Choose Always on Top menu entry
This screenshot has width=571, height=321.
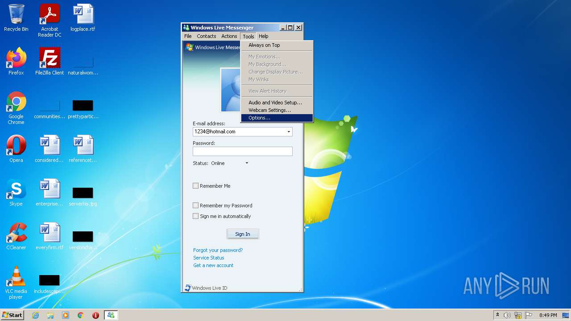[277, 45]
